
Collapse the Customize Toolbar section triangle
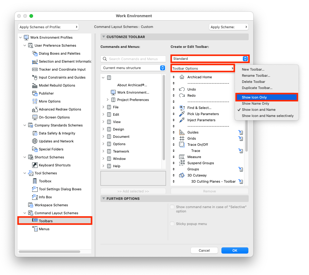click(104, 37)
